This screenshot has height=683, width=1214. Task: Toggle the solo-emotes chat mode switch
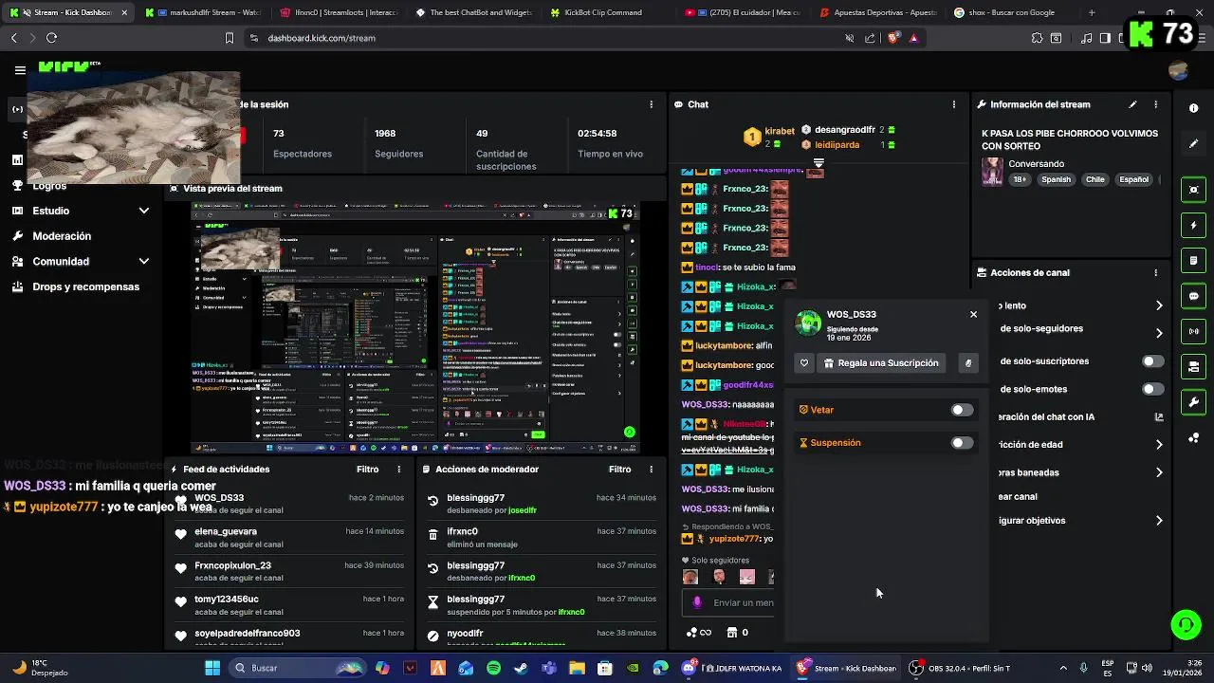(1152, 389)
